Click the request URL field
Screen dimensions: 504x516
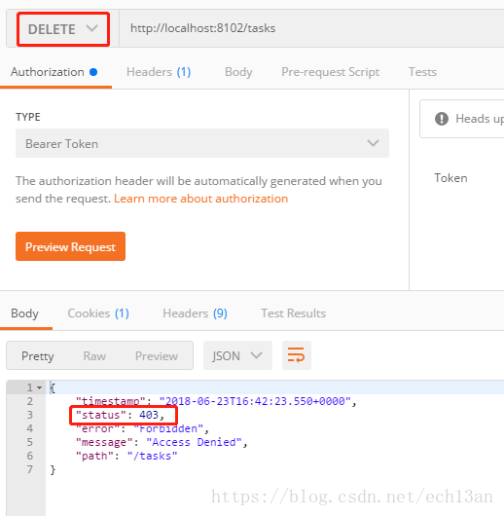pos(311,28)
